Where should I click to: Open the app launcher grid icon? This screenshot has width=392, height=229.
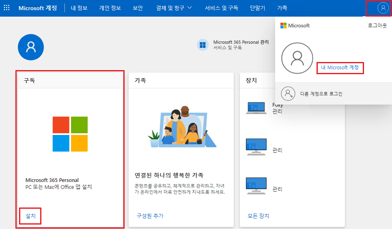click(7, 8)
